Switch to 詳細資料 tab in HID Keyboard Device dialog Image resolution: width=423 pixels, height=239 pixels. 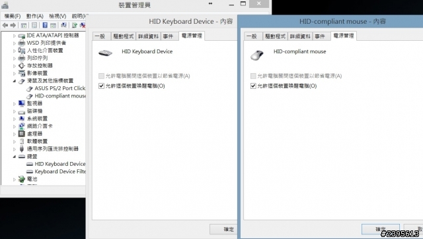(148, 36)
